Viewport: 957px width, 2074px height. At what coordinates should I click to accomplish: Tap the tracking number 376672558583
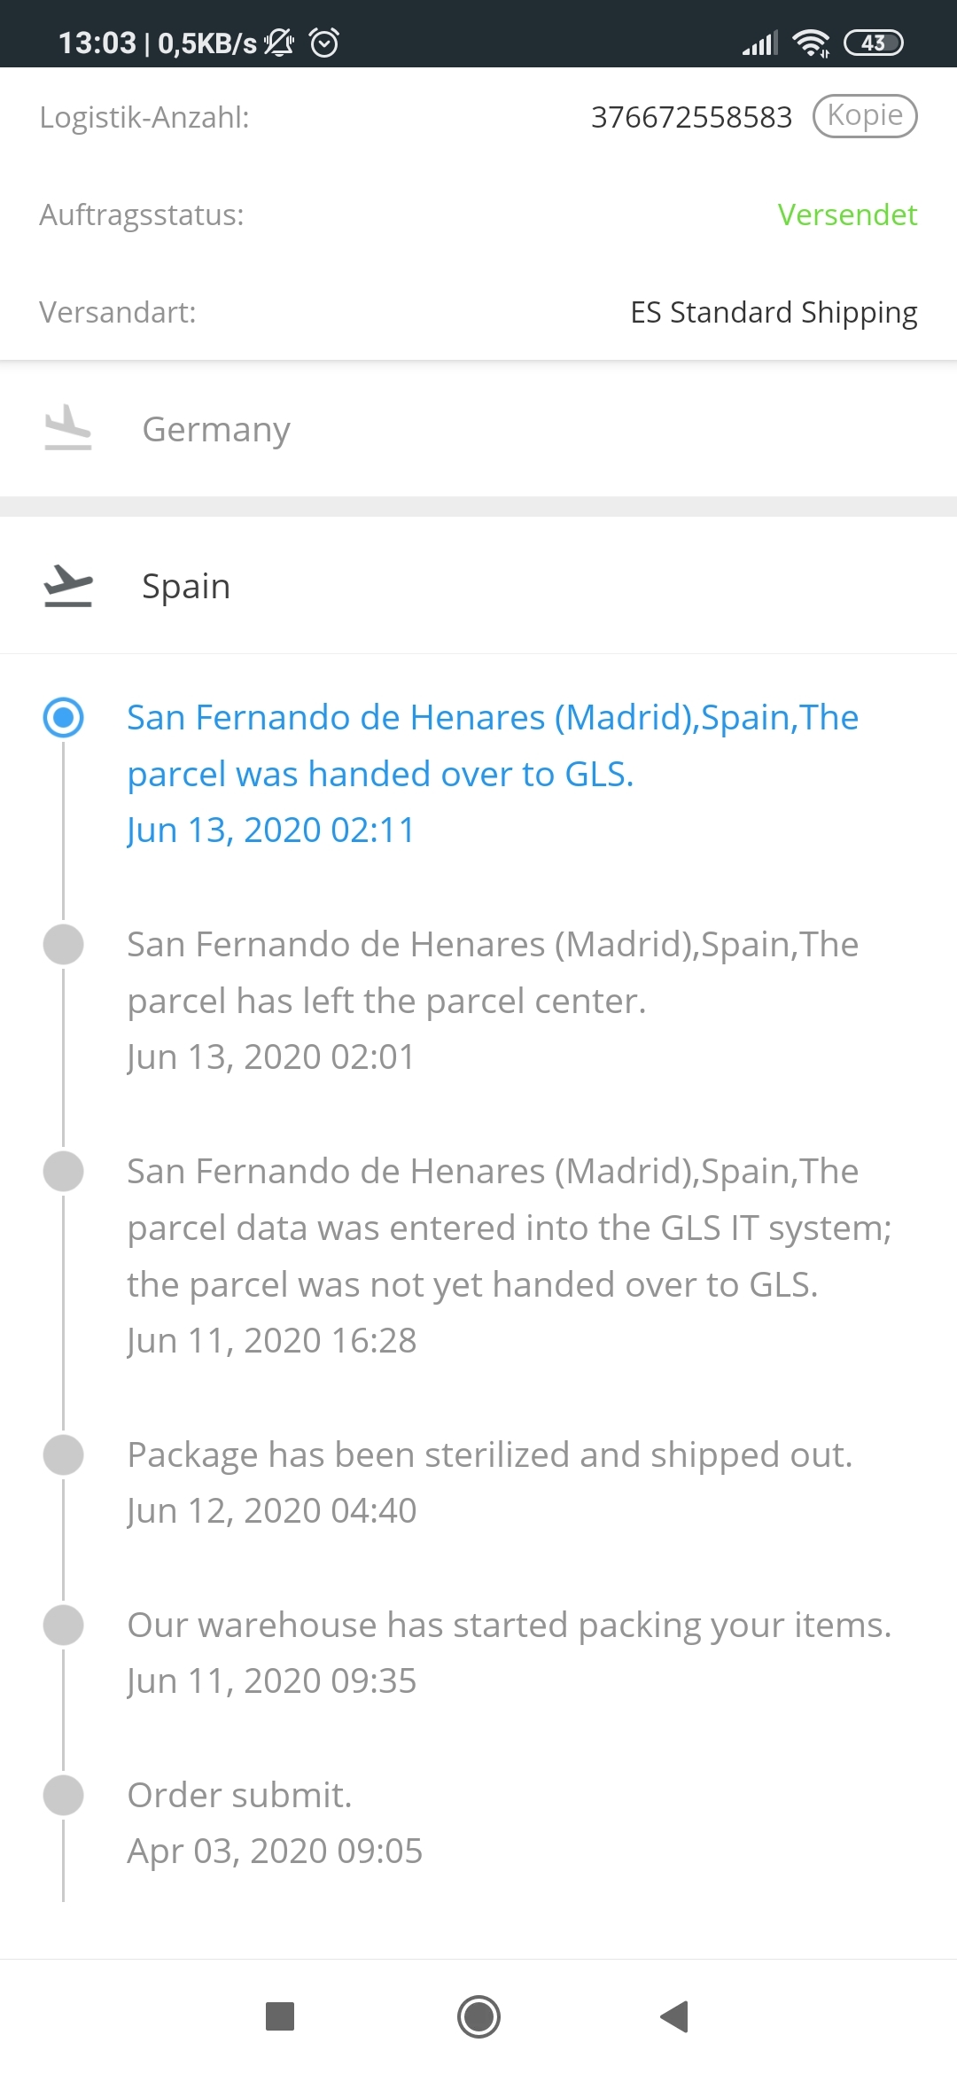(691, 117)
